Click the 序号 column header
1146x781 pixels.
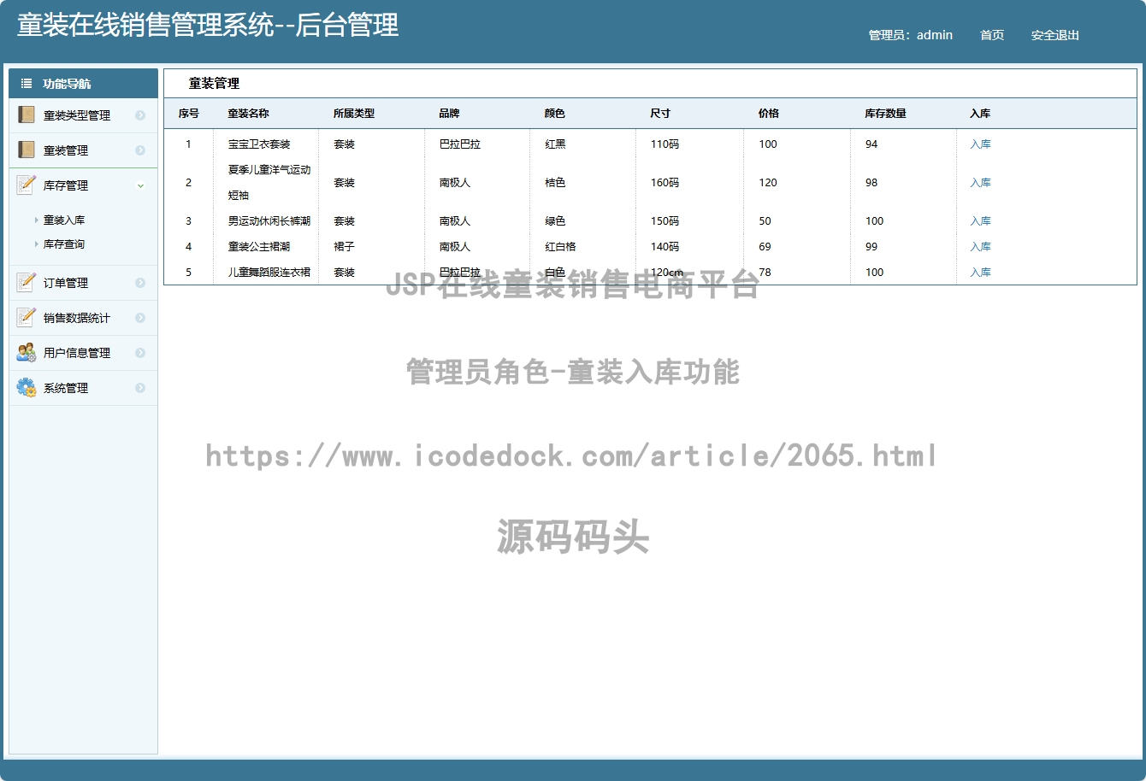click(188, 114)
